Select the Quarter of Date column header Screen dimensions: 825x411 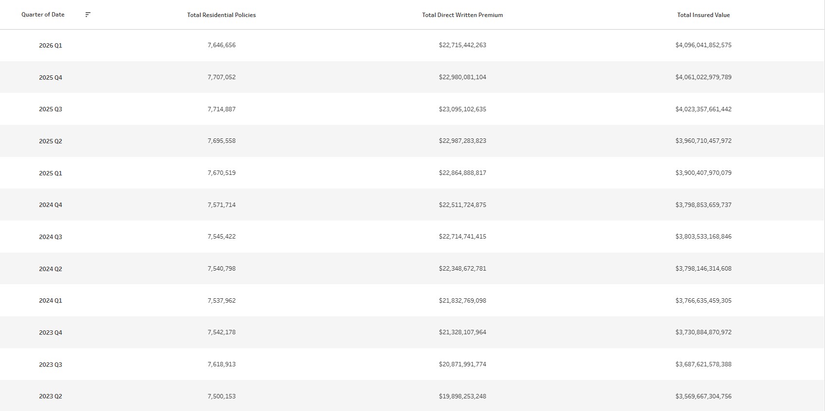click(x=43, y=15)
